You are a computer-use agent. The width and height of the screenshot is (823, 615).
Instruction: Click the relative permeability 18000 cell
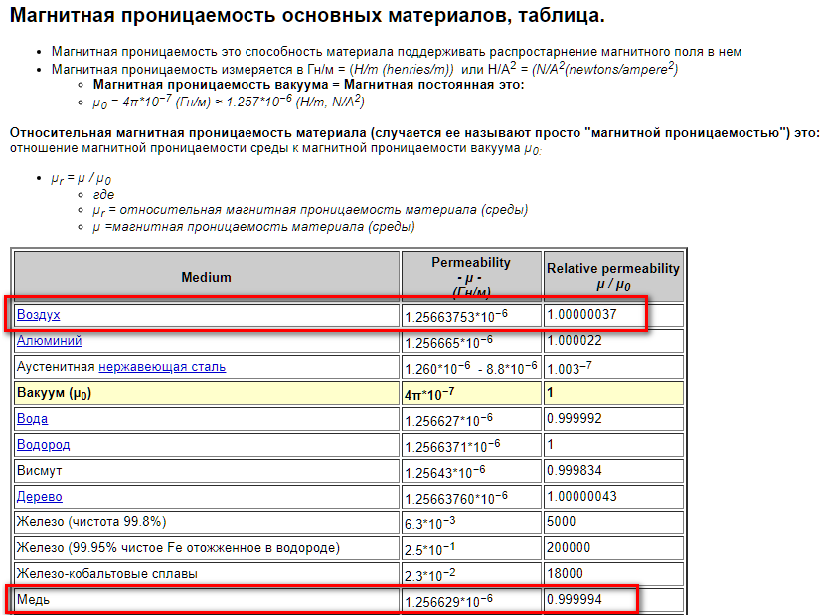(613, 574)
